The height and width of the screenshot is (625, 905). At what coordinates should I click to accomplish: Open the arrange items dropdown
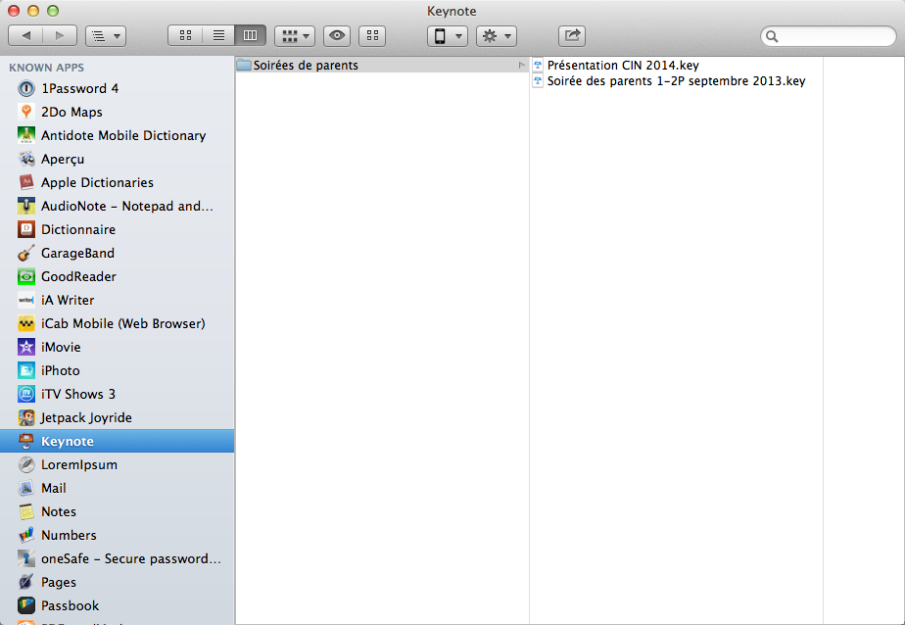click(x=295, y=36)
